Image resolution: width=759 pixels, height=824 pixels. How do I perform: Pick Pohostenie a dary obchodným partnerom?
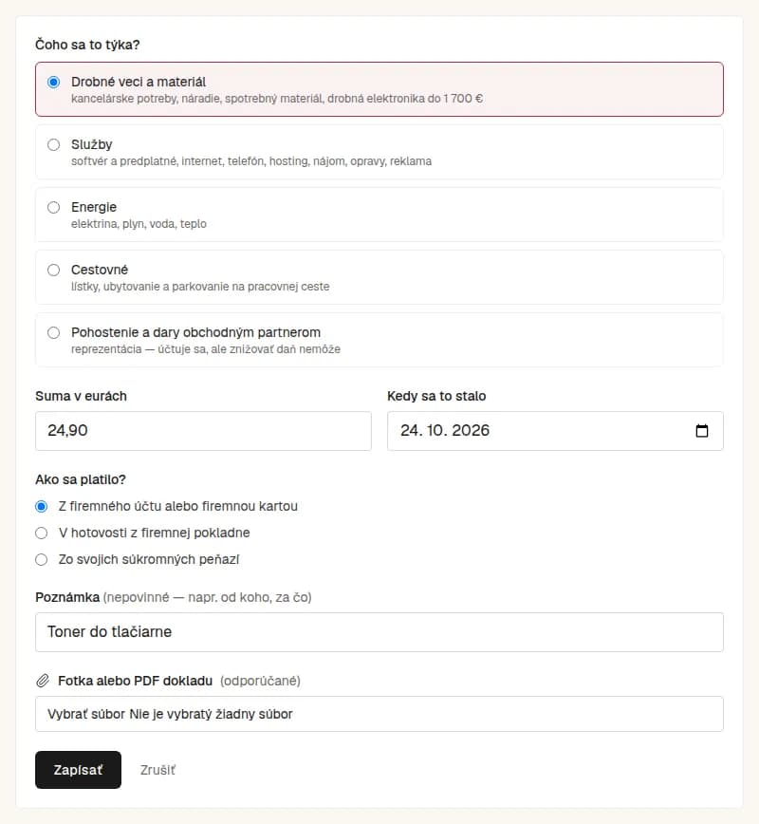click(x=53, y=332)
